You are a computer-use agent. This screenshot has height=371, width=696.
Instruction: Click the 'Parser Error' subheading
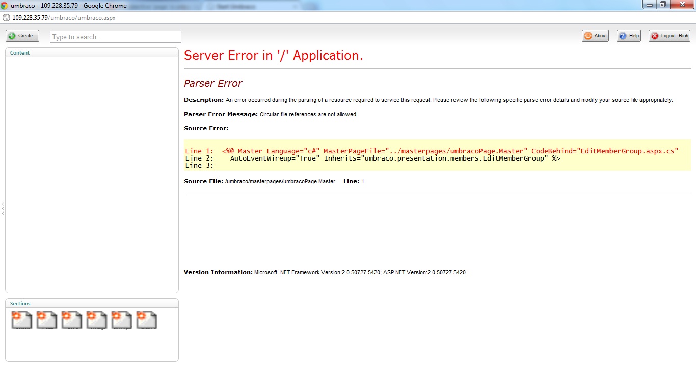click(213, 83)
